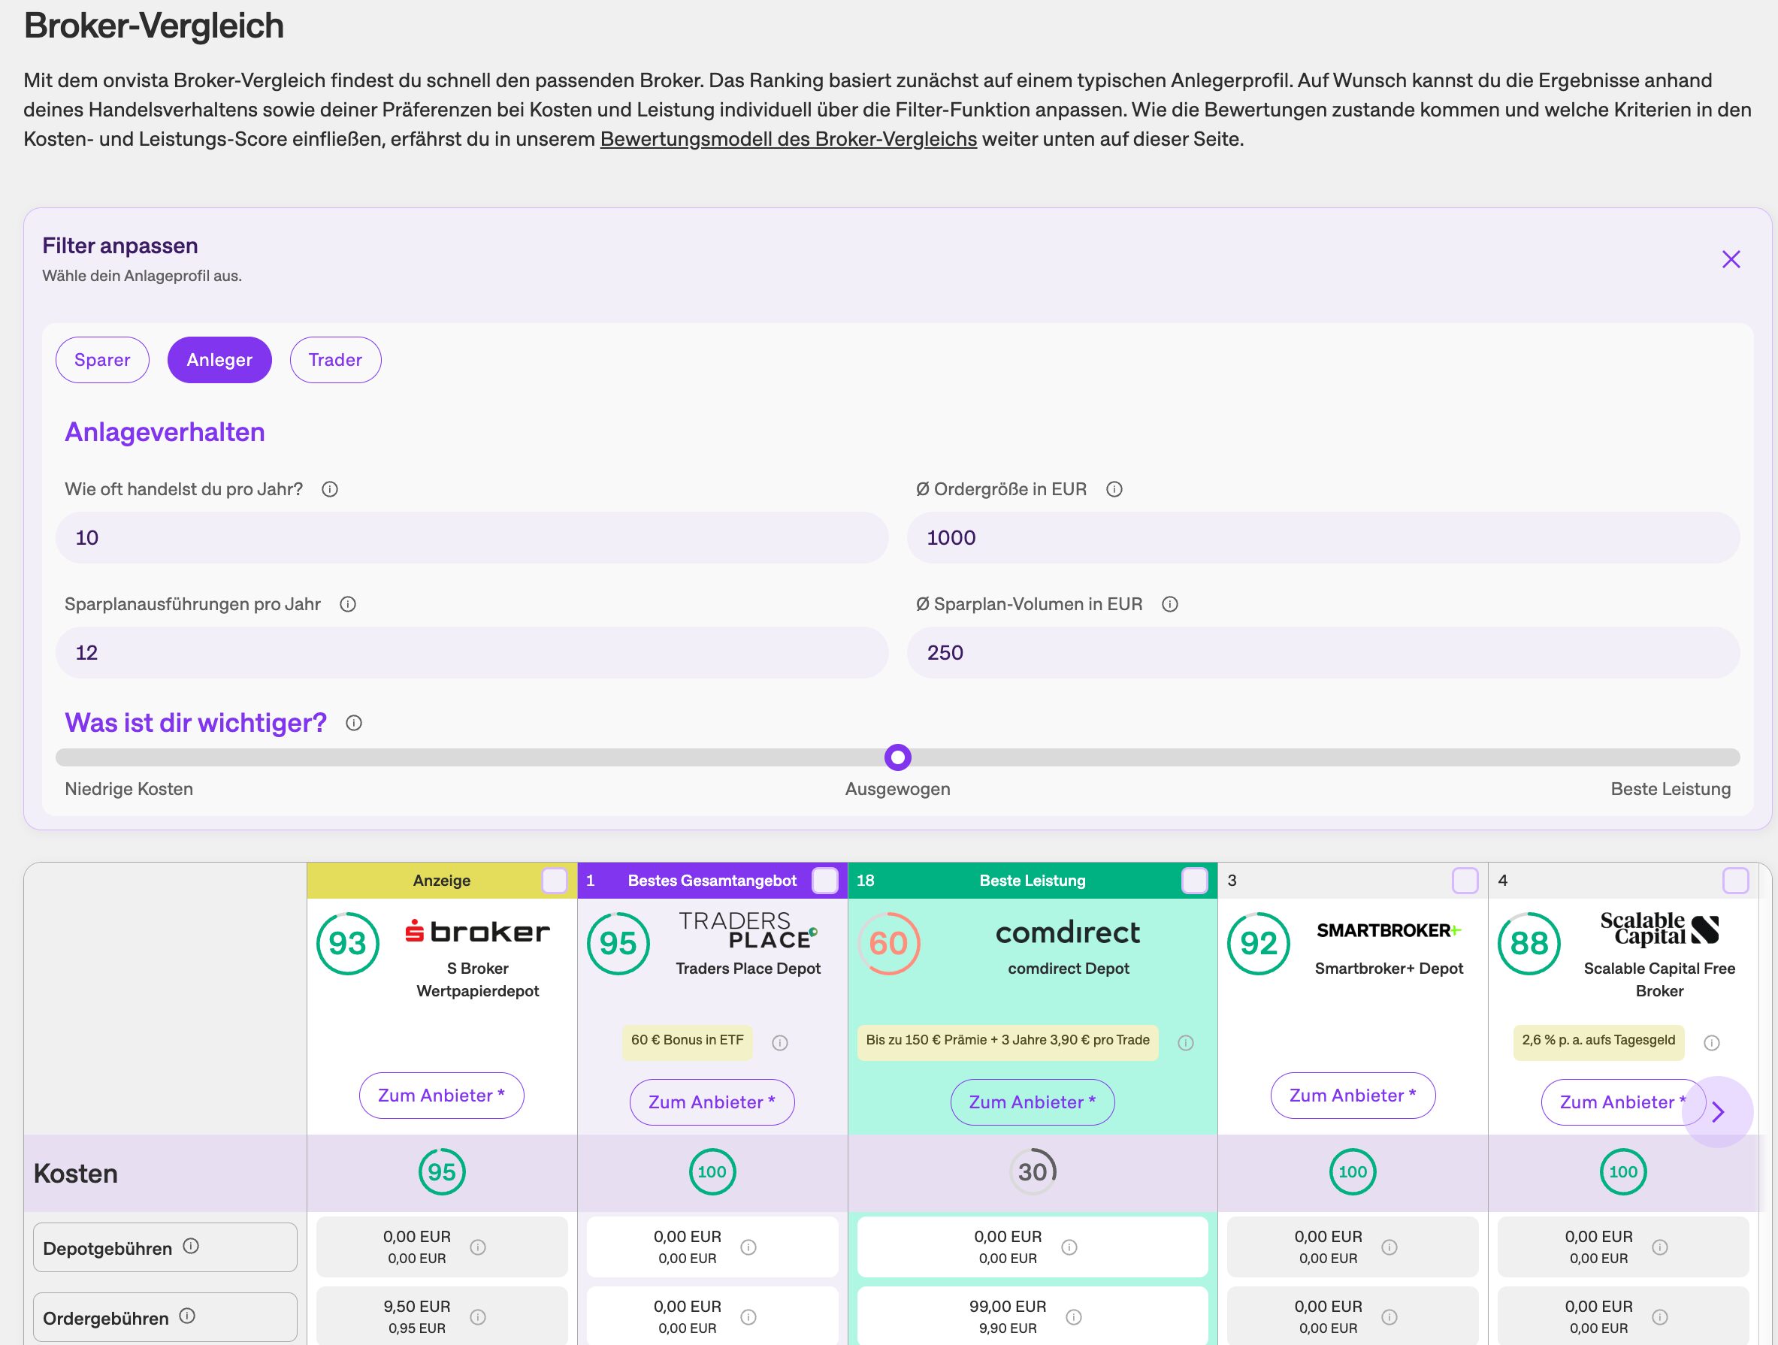The height and width of the screenshot is (1345, 1778).
Task: Show info for Traders Place 60 € Bonus
Action: (x=780, y=1042)
